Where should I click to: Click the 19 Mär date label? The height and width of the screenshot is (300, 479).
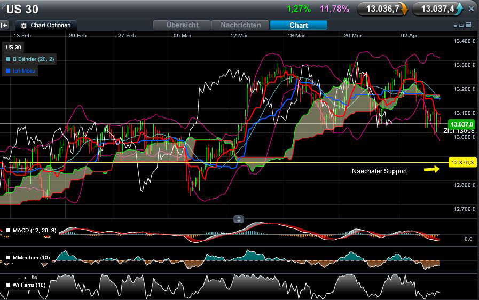click(x=296, y=35)
